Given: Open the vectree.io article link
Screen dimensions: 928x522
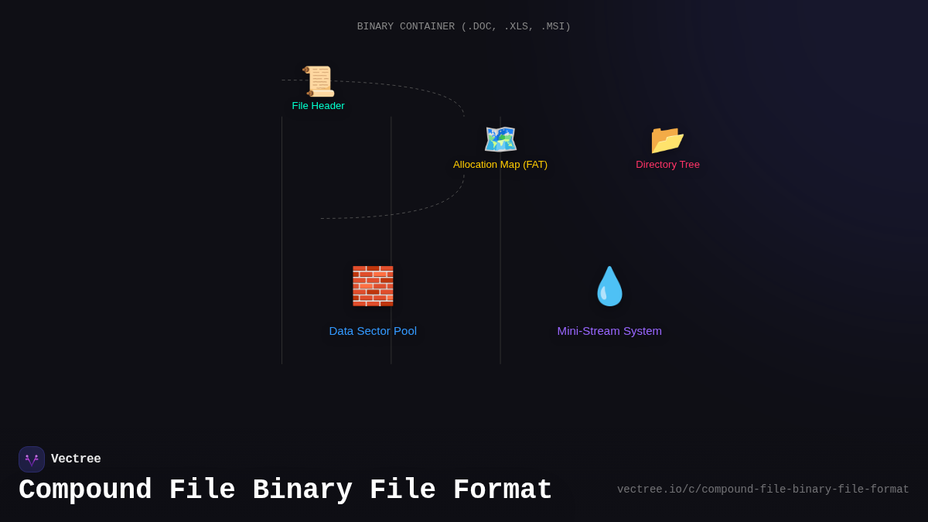Looking at the screenshot, I should pyautogui.click(x=763, y=489).
